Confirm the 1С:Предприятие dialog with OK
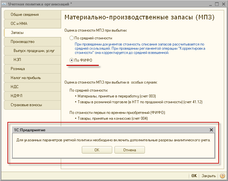Screen dimensions: 228x181 pyautogui.click(x=97, y=150)
